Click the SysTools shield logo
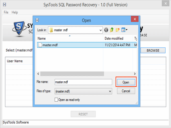The height and width of the screenshot is (128, 171). tap(19, 29)
